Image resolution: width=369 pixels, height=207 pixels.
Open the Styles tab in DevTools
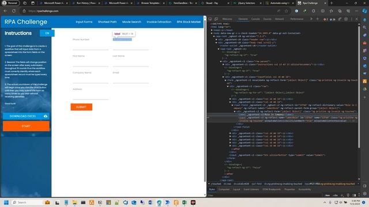pos(212,189)
